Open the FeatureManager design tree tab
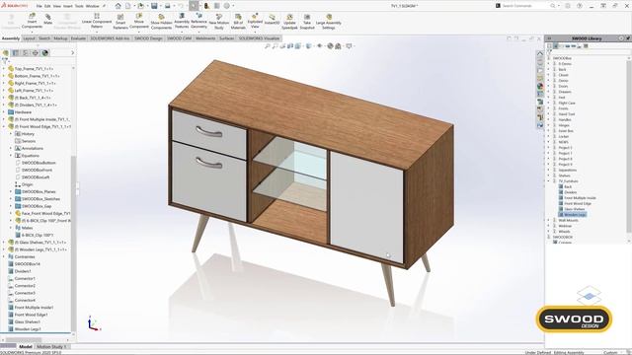 coord(6,52)
